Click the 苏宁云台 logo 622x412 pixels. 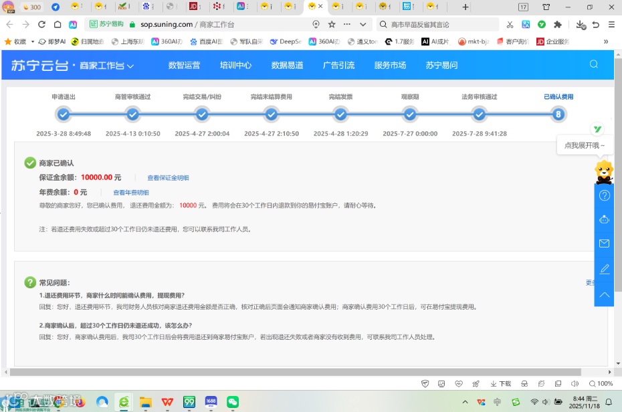39,66
